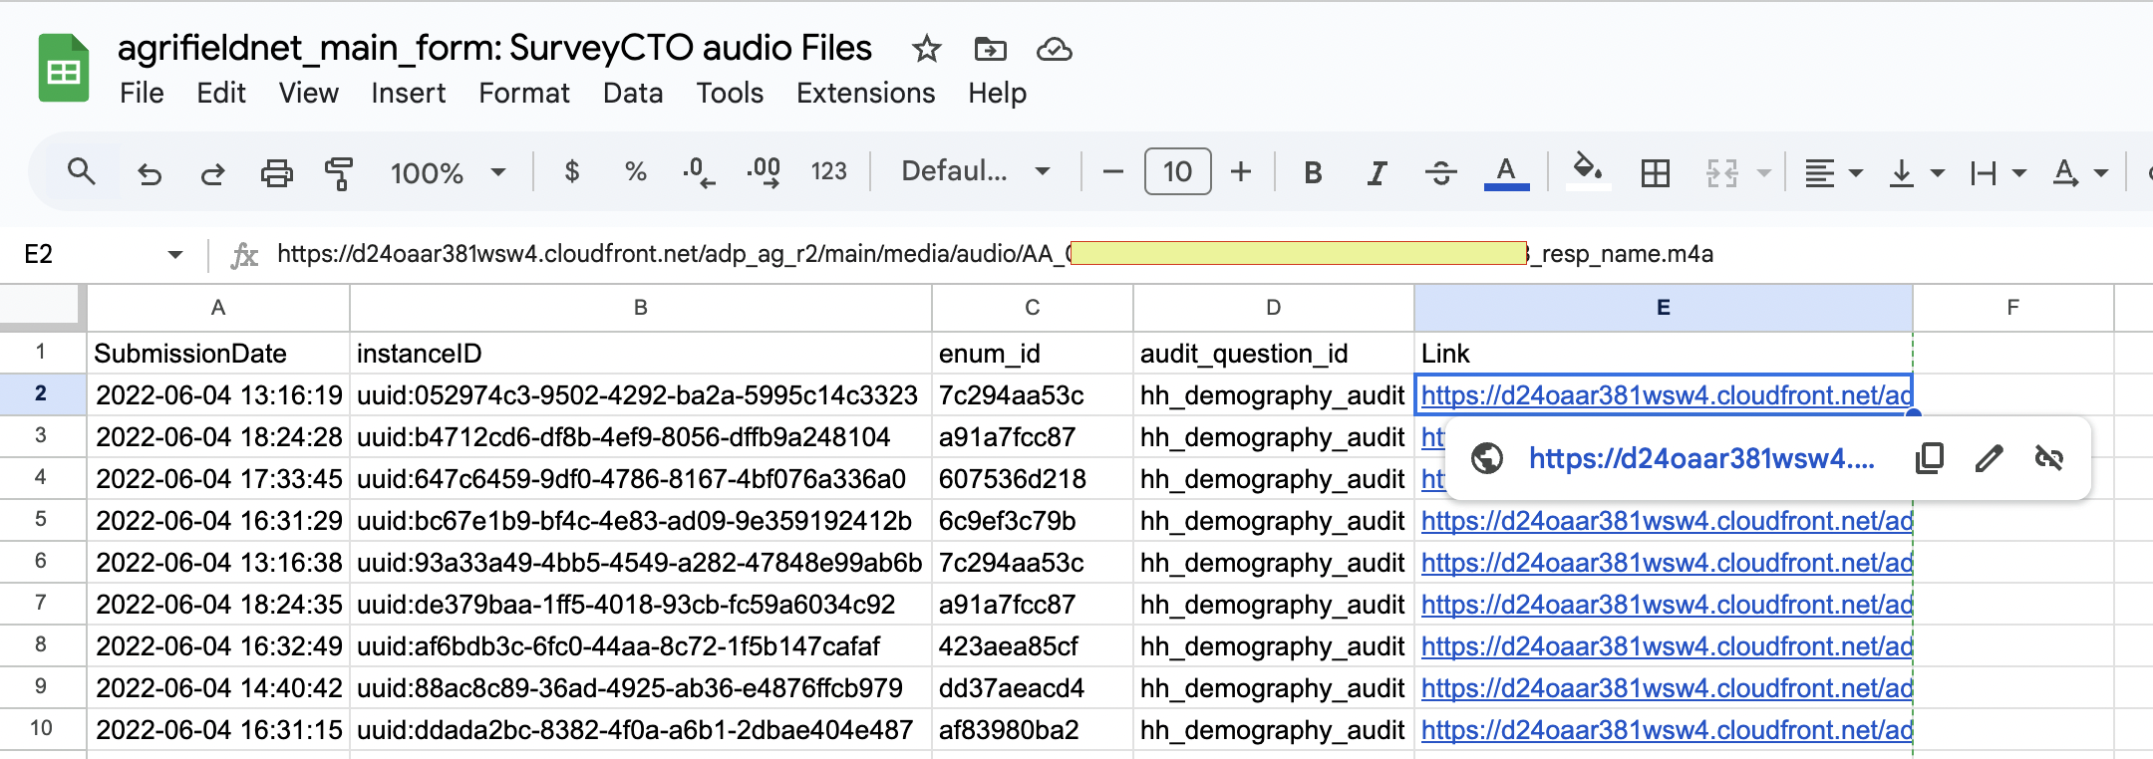
Task: Remove link with the unlink icon
Action: tap(2048, 458)
